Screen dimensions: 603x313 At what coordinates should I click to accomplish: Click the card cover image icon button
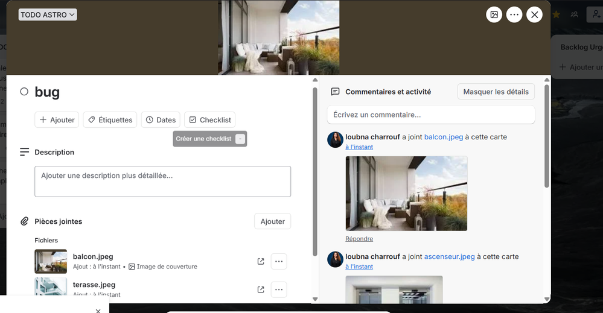(494, 14)
